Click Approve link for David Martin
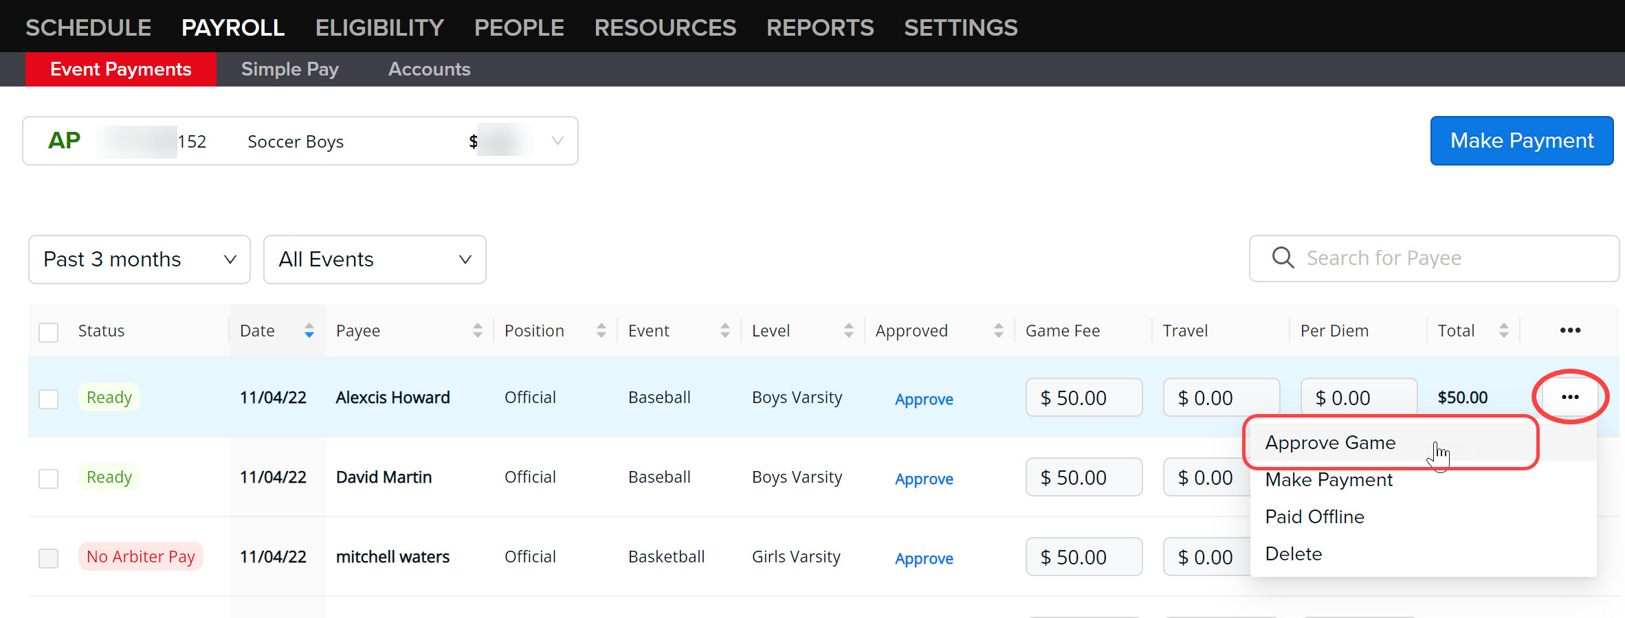This screenshot has width=1625, height=618. click(924, 479)
